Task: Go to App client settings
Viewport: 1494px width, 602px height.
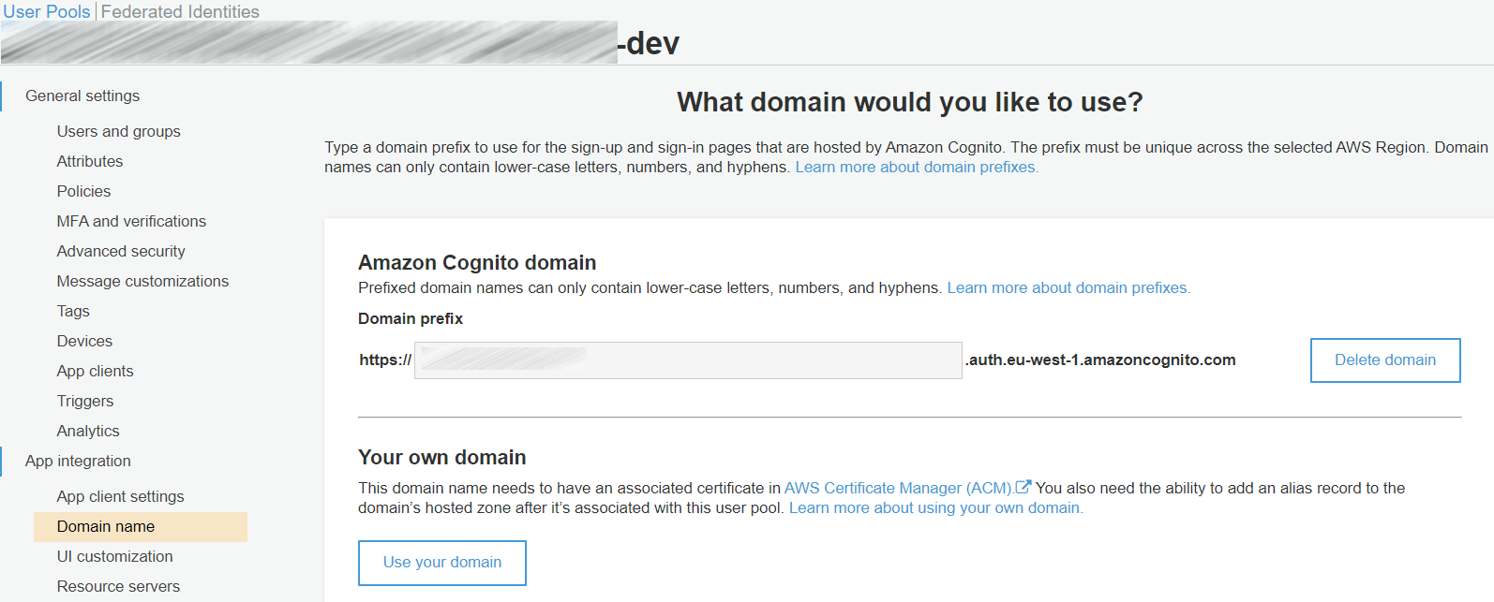Action: 120,496
